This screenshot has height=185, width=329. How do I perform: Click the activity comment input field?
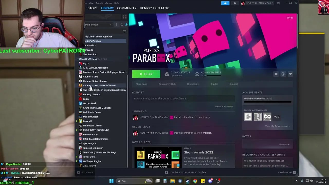(184, 98)
